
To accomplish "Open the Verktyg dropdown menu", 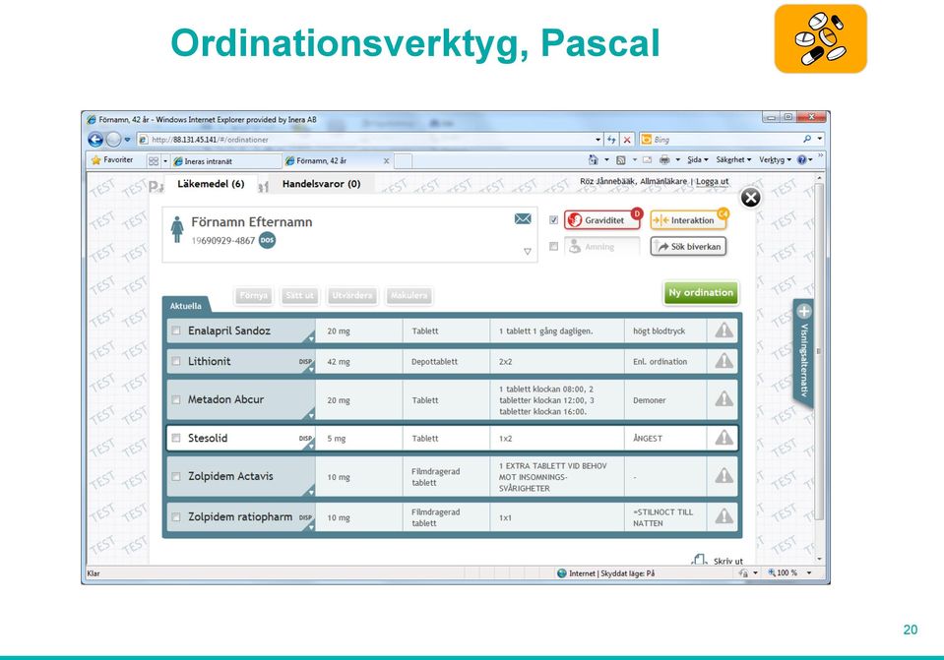I will click(775, 160).
